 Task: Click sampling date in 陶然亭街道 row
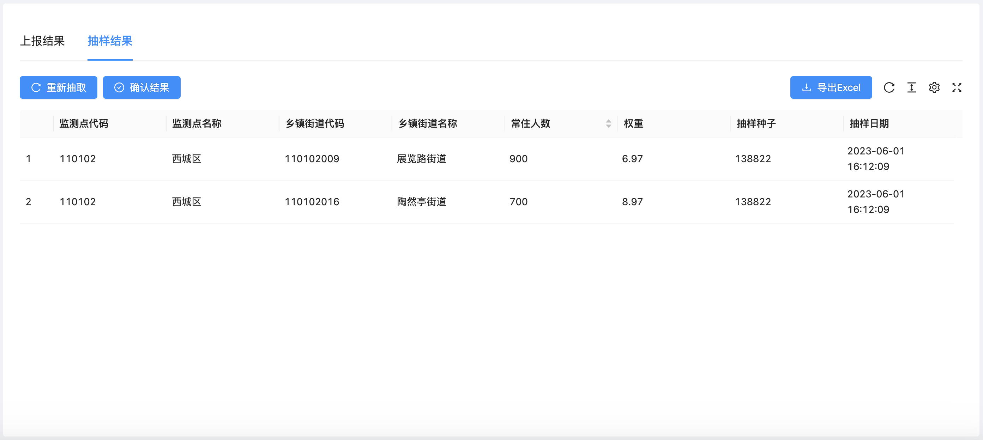pyautogui.click(x=876, y=202)
